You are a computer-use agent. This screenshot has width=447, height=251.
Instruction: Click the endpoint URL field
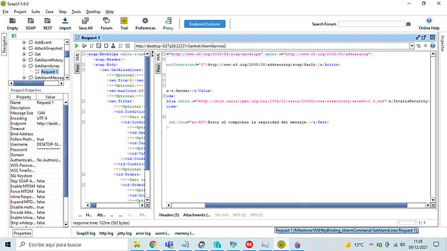coord(271,46)
